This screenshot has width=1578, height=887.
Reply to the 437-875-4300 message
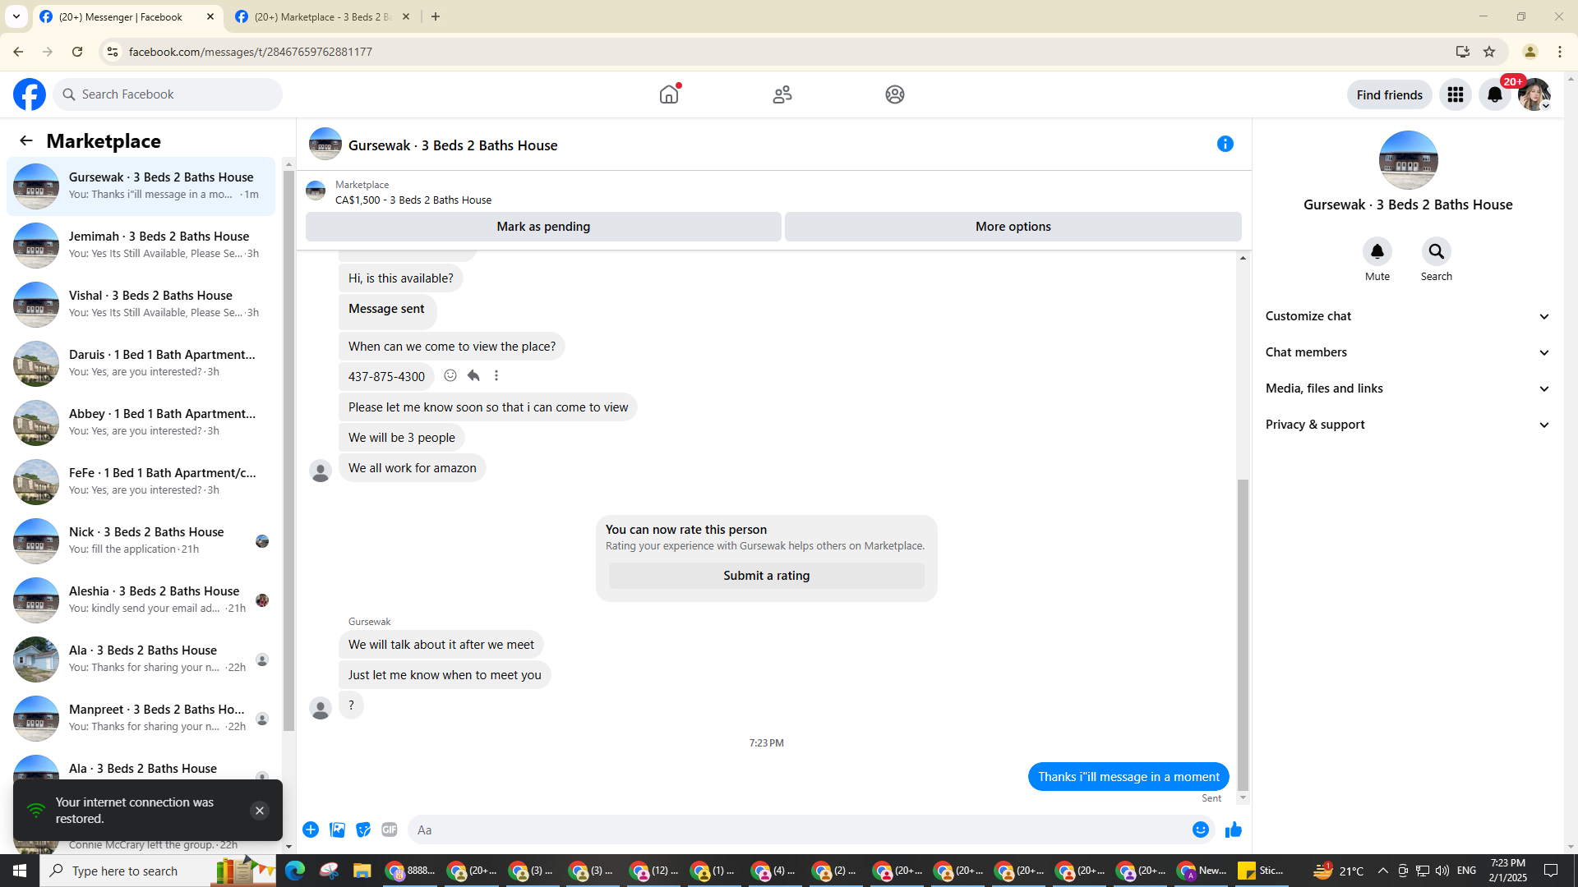(x=473, y=376)
